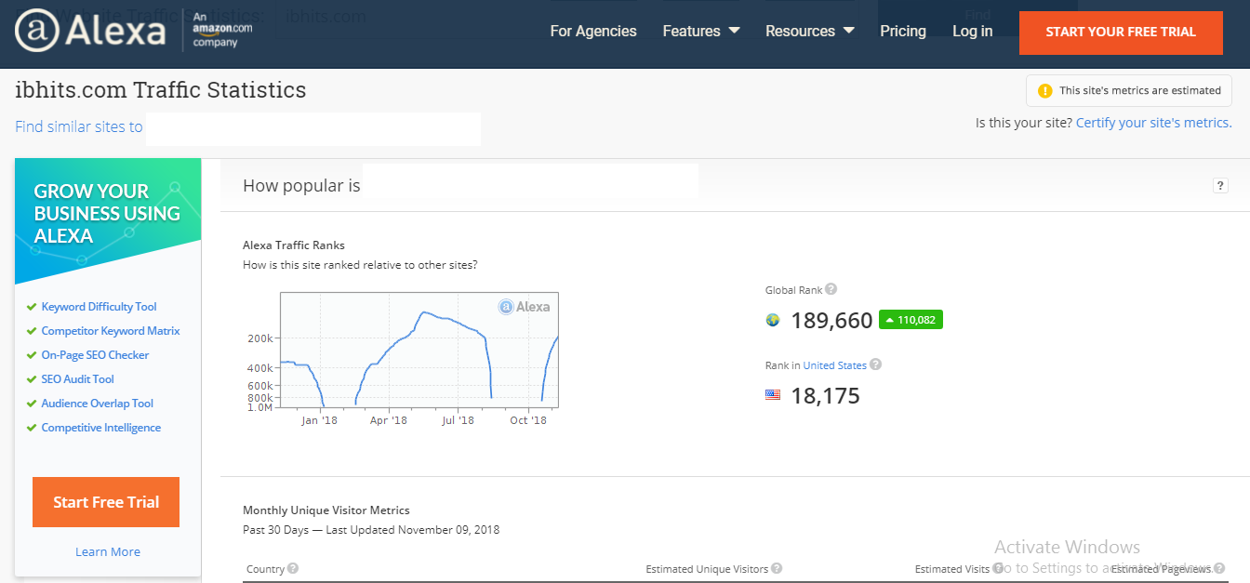
Task: Open the Global Rank help tooltip icon
Action: (831, 289)
